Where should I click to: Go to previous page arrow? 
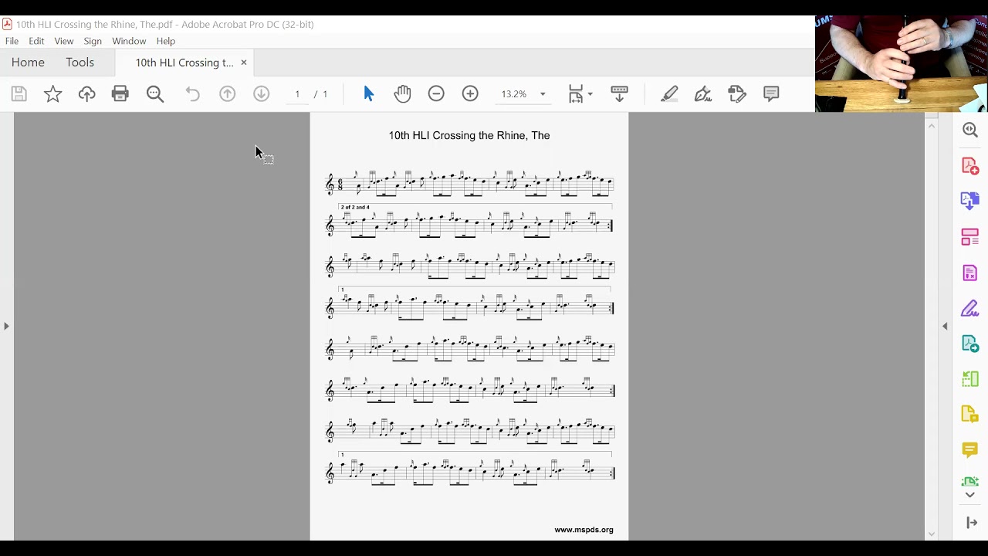227,93
